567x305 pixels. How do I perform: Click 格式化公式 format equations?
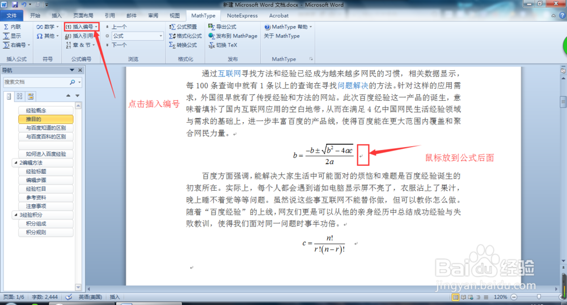point(185,36)
